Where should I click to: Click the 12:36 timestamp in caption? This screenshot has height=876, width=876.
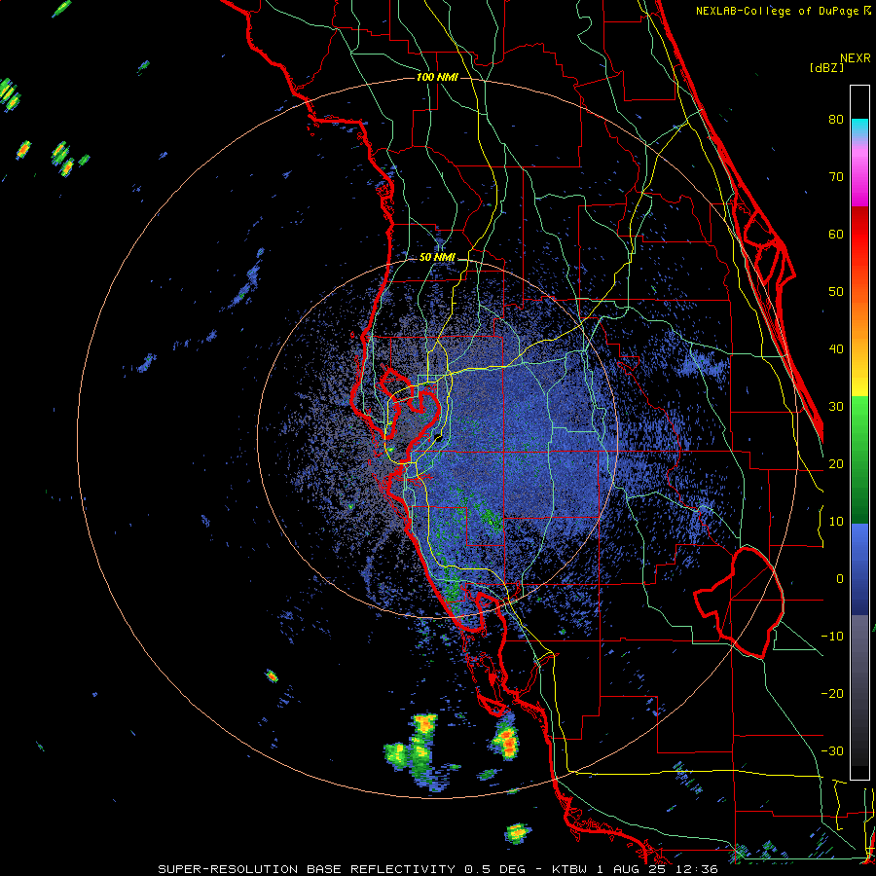pos(696,869)
